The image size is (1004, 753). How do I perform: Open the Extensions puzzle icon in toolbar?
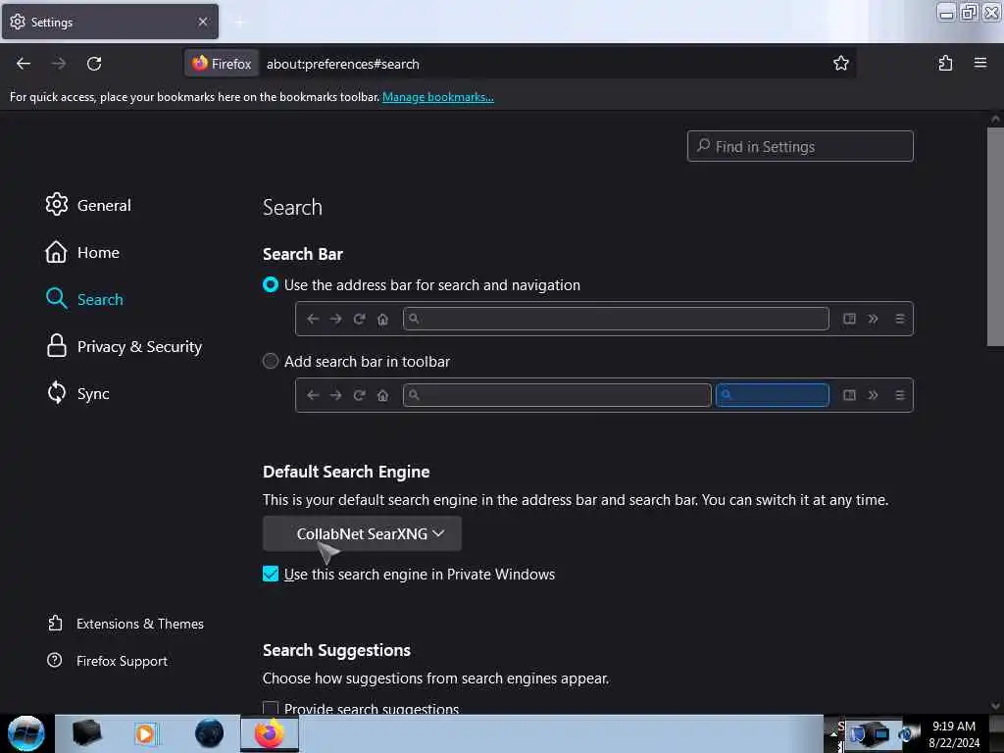coord(945,63)
